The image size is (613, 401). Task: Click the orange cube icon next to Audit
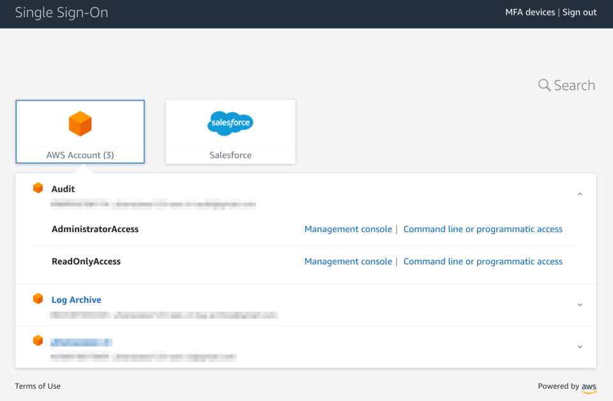click(38, 187)
